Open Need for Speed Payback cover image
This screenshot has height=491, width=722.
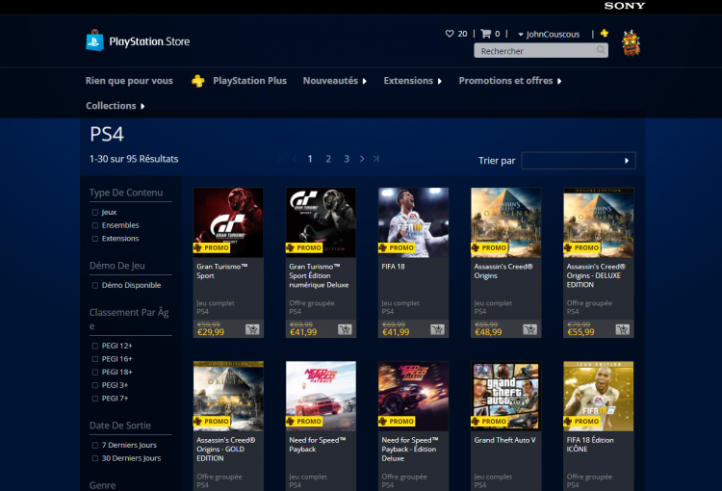tap(321, 396)
